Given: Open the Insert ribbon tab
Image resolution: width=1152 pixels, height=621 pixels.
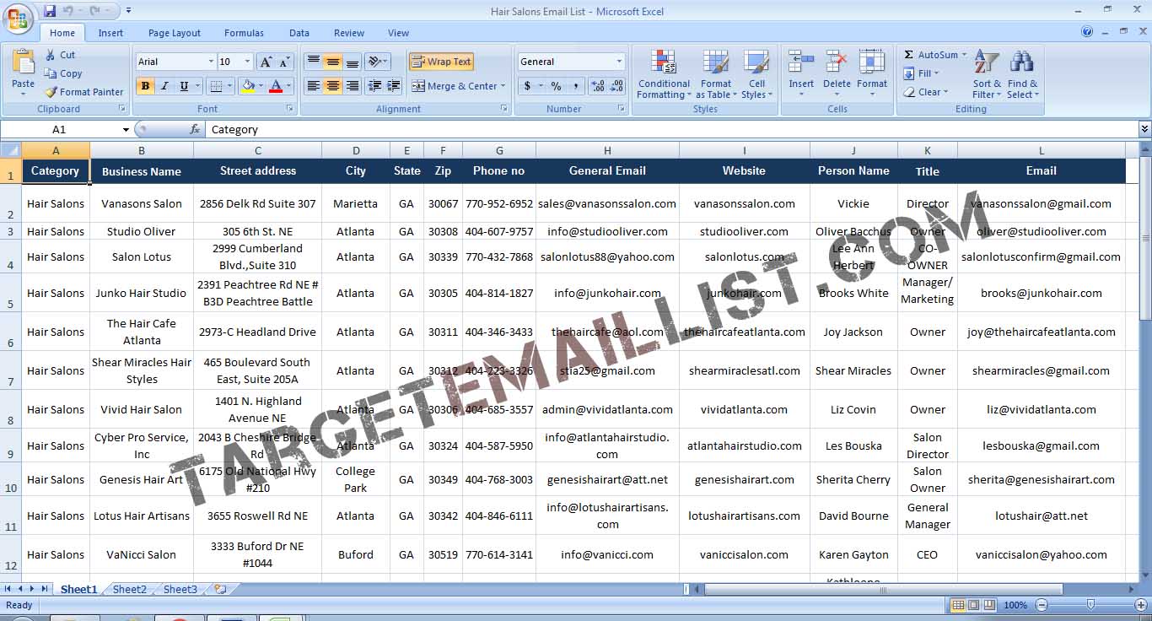Looking at the screenshot, I should (x=110, y=33).
